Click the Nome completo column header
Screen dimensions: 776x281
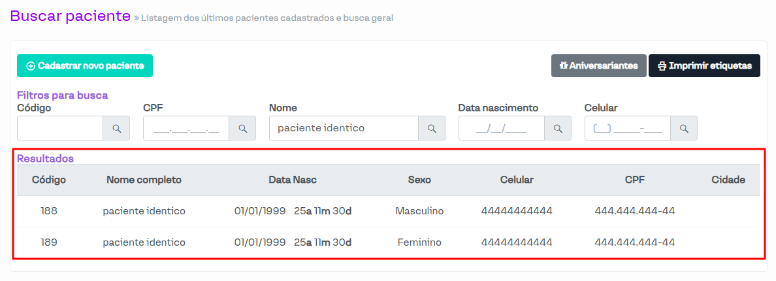(144, 180)
